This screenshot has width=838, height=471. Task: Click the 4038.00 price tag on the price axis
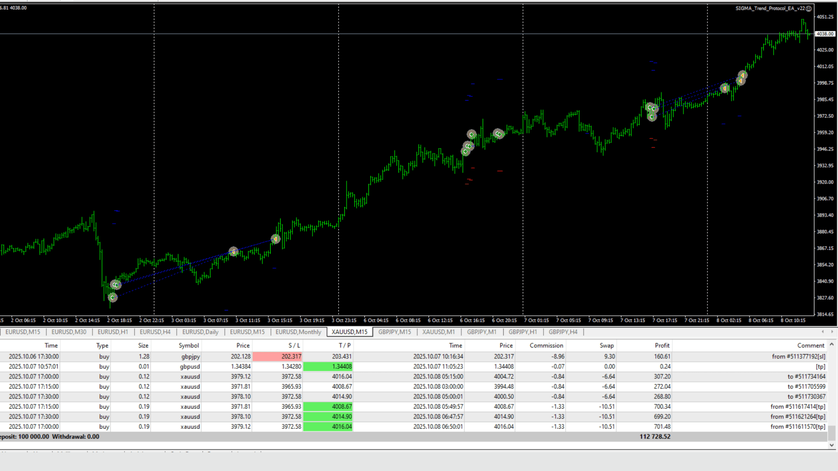click(824, 34)
